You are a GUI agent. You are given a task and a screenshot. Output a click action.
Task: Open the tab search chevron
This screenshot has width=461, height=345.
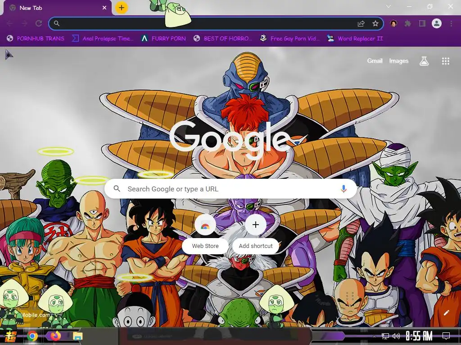(389, 6)
